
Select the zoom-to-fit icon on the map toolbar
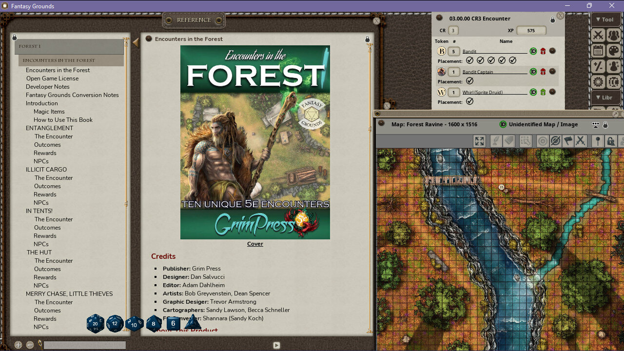(479, 141)
